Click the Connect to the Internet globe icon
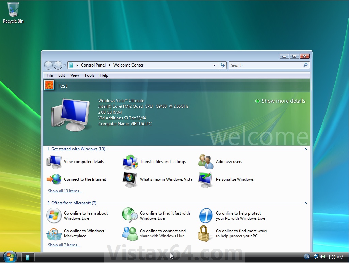 coord(54,179)
